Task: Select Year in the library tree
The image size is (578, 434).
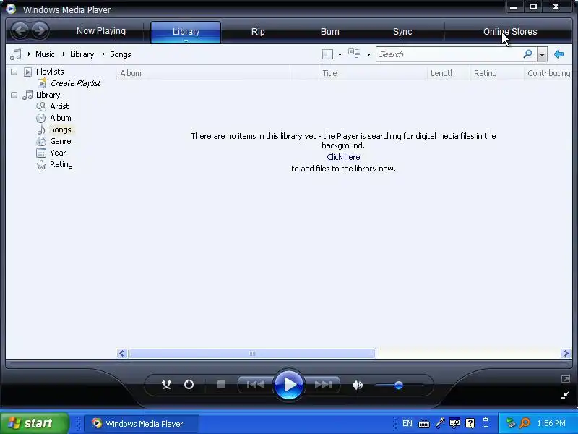Action: (58, 153)
